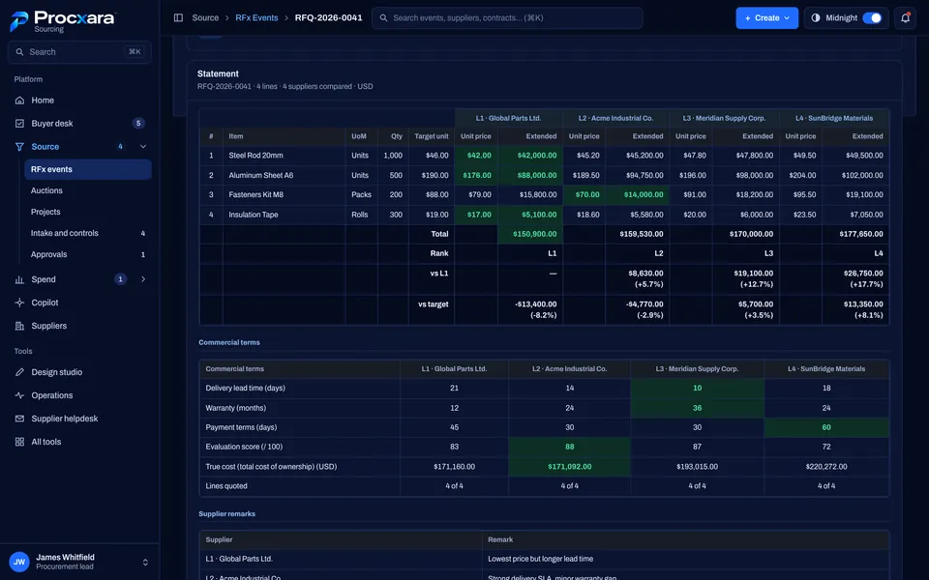Click the Procxara logo icon
This screenshot has height=580, width=929.
[19, 21]
